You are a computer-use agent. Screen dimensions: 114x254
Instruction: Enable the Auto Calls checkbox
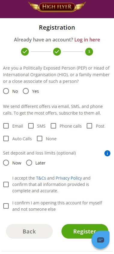pos(6,139)
